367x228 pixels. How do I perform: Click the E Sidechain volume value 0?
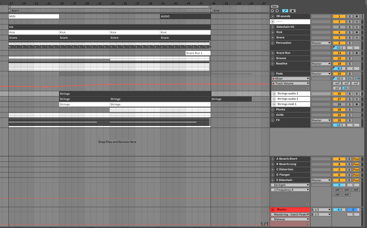pos(339,185)
